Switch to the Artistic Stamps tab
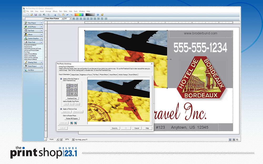Image resolution: width=263 pixels, height=164 pixels. click(x=123, y=75)
